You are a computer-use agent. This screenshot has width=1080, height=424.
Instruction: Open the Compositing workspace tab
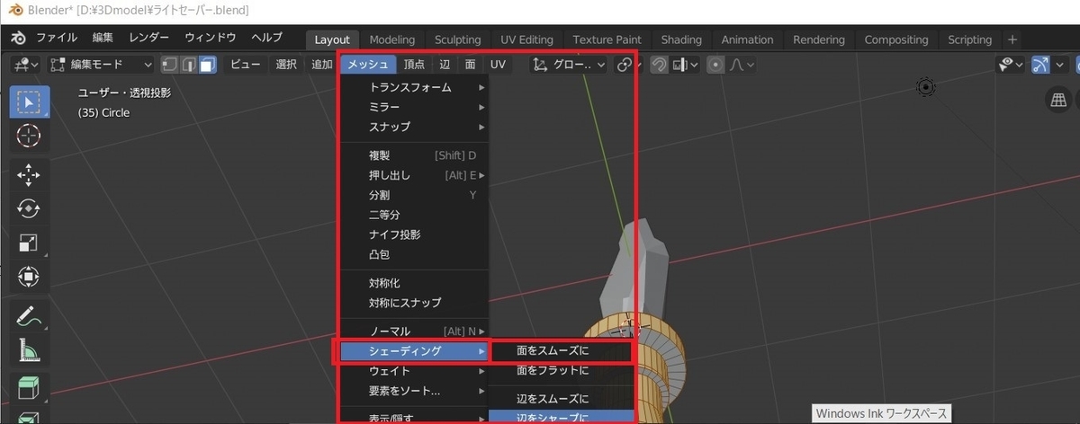(896, 40)
